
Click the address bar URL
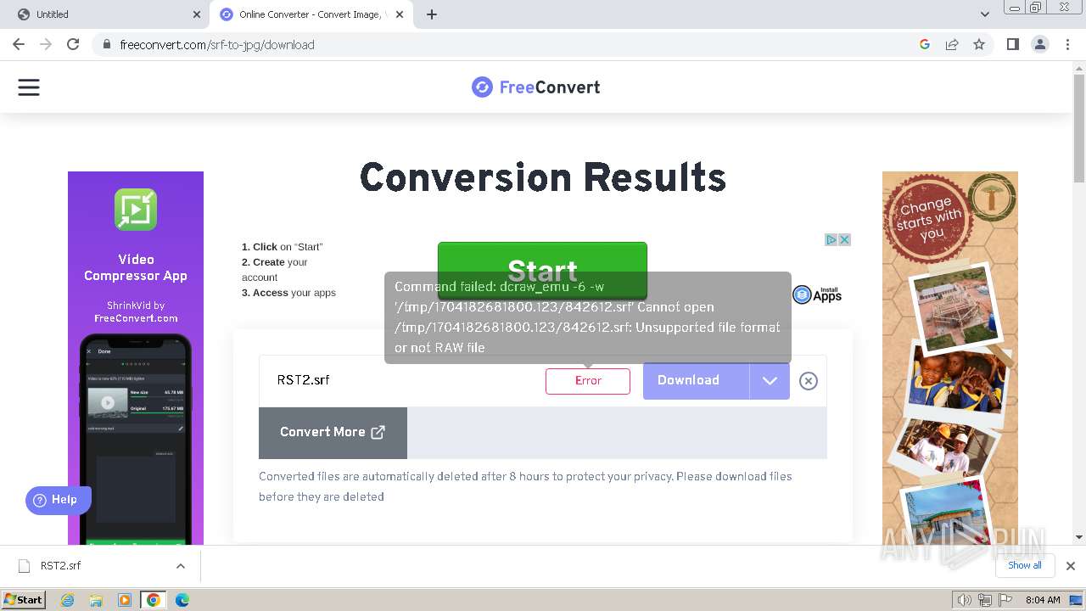tap(217, 44)
